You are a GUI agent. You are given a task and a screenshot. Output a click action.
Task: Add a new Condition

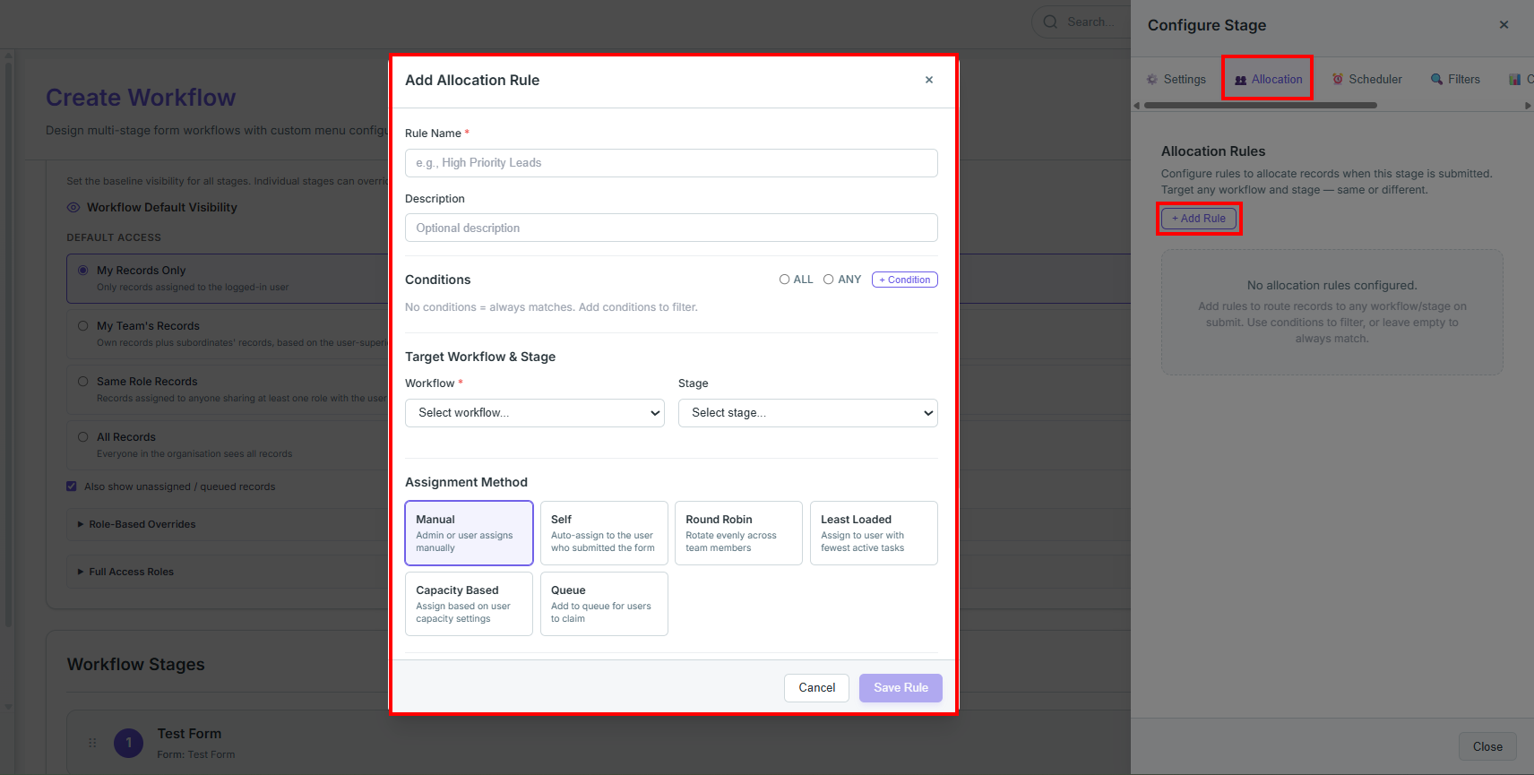pyautogui.click(x=905, y=280)
